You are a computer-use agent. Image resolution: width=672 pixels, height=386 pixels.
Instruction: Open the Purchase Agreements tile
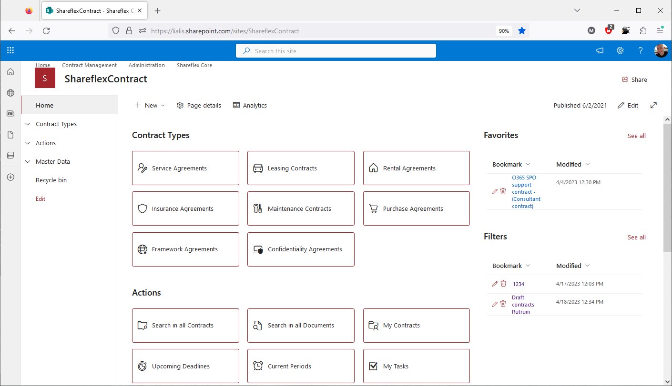[x=417, y=208]
